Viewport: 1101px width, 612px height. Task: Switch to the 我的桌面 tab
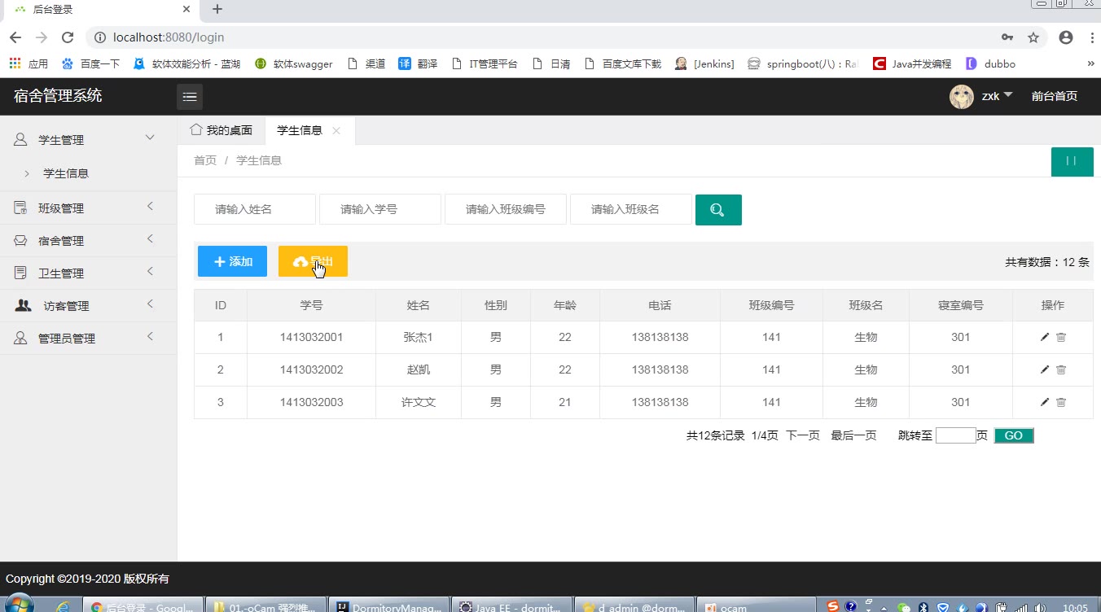pyautogui.click(x=222, y=130)
